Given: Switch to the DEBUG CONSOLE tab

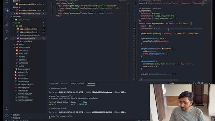Looking at the screenshot, I should tap(77, 83).
